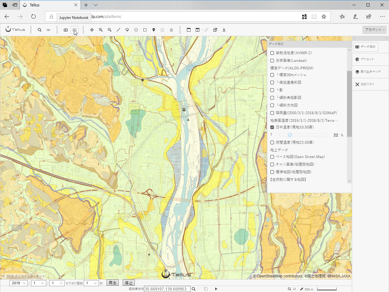Select the map pin marker tool
This screenshot has width=389, height=292.
[154, 30]
